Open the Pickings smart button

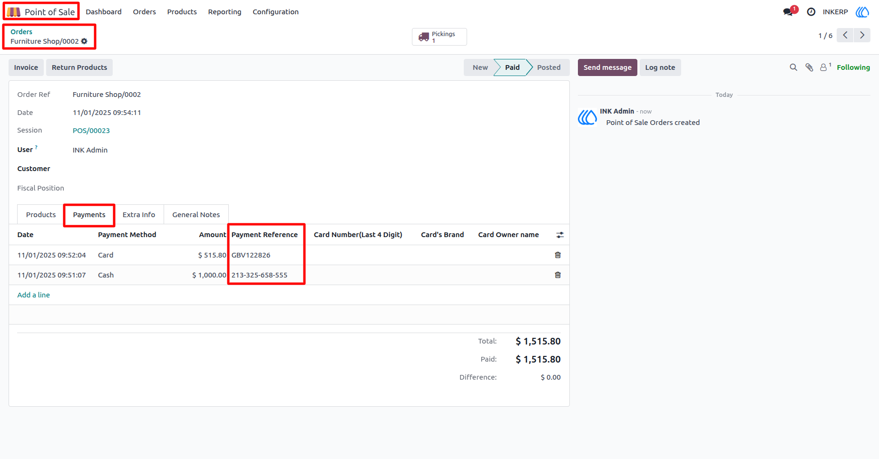click(x=439, y=37)
